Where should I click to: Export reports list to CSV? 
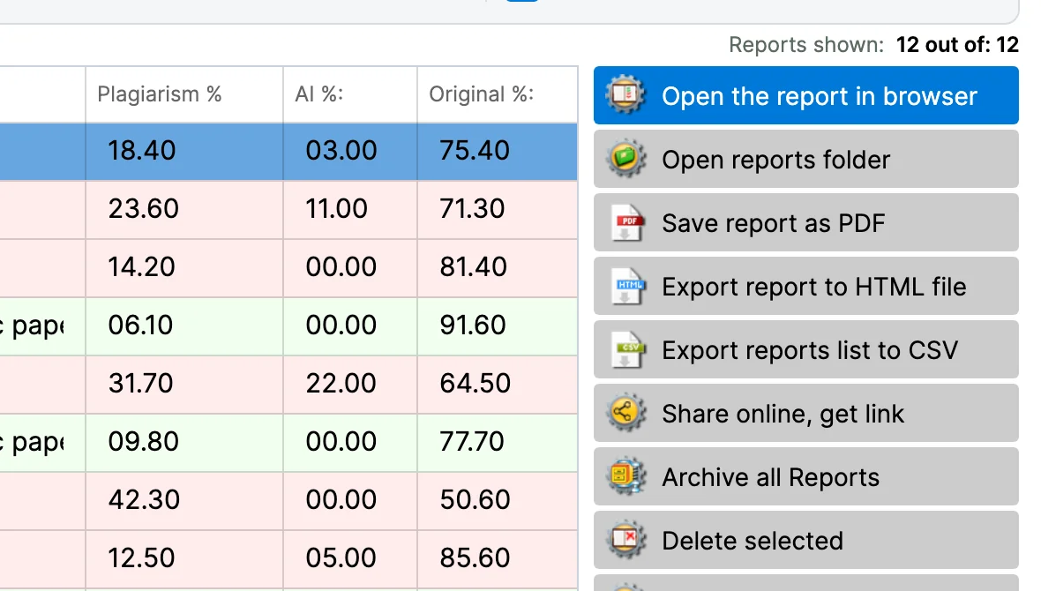pos(806,350)
